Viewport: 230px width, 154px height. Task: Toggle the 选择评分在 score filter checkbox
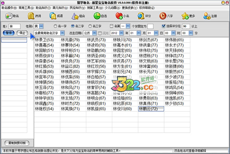click(x=164, y=26)
